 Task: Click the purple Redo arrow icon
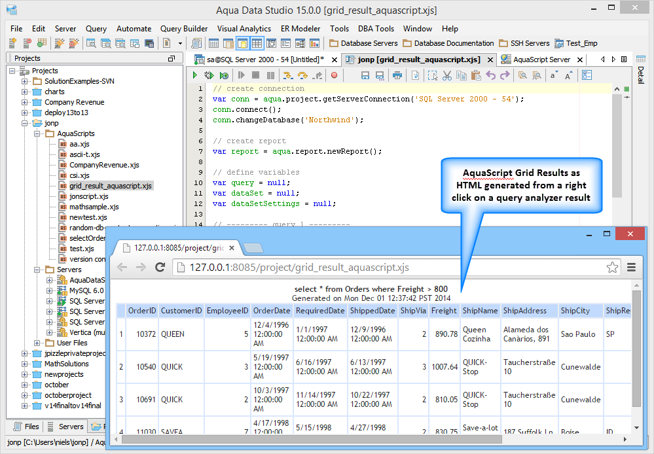(x=505, y=75)
